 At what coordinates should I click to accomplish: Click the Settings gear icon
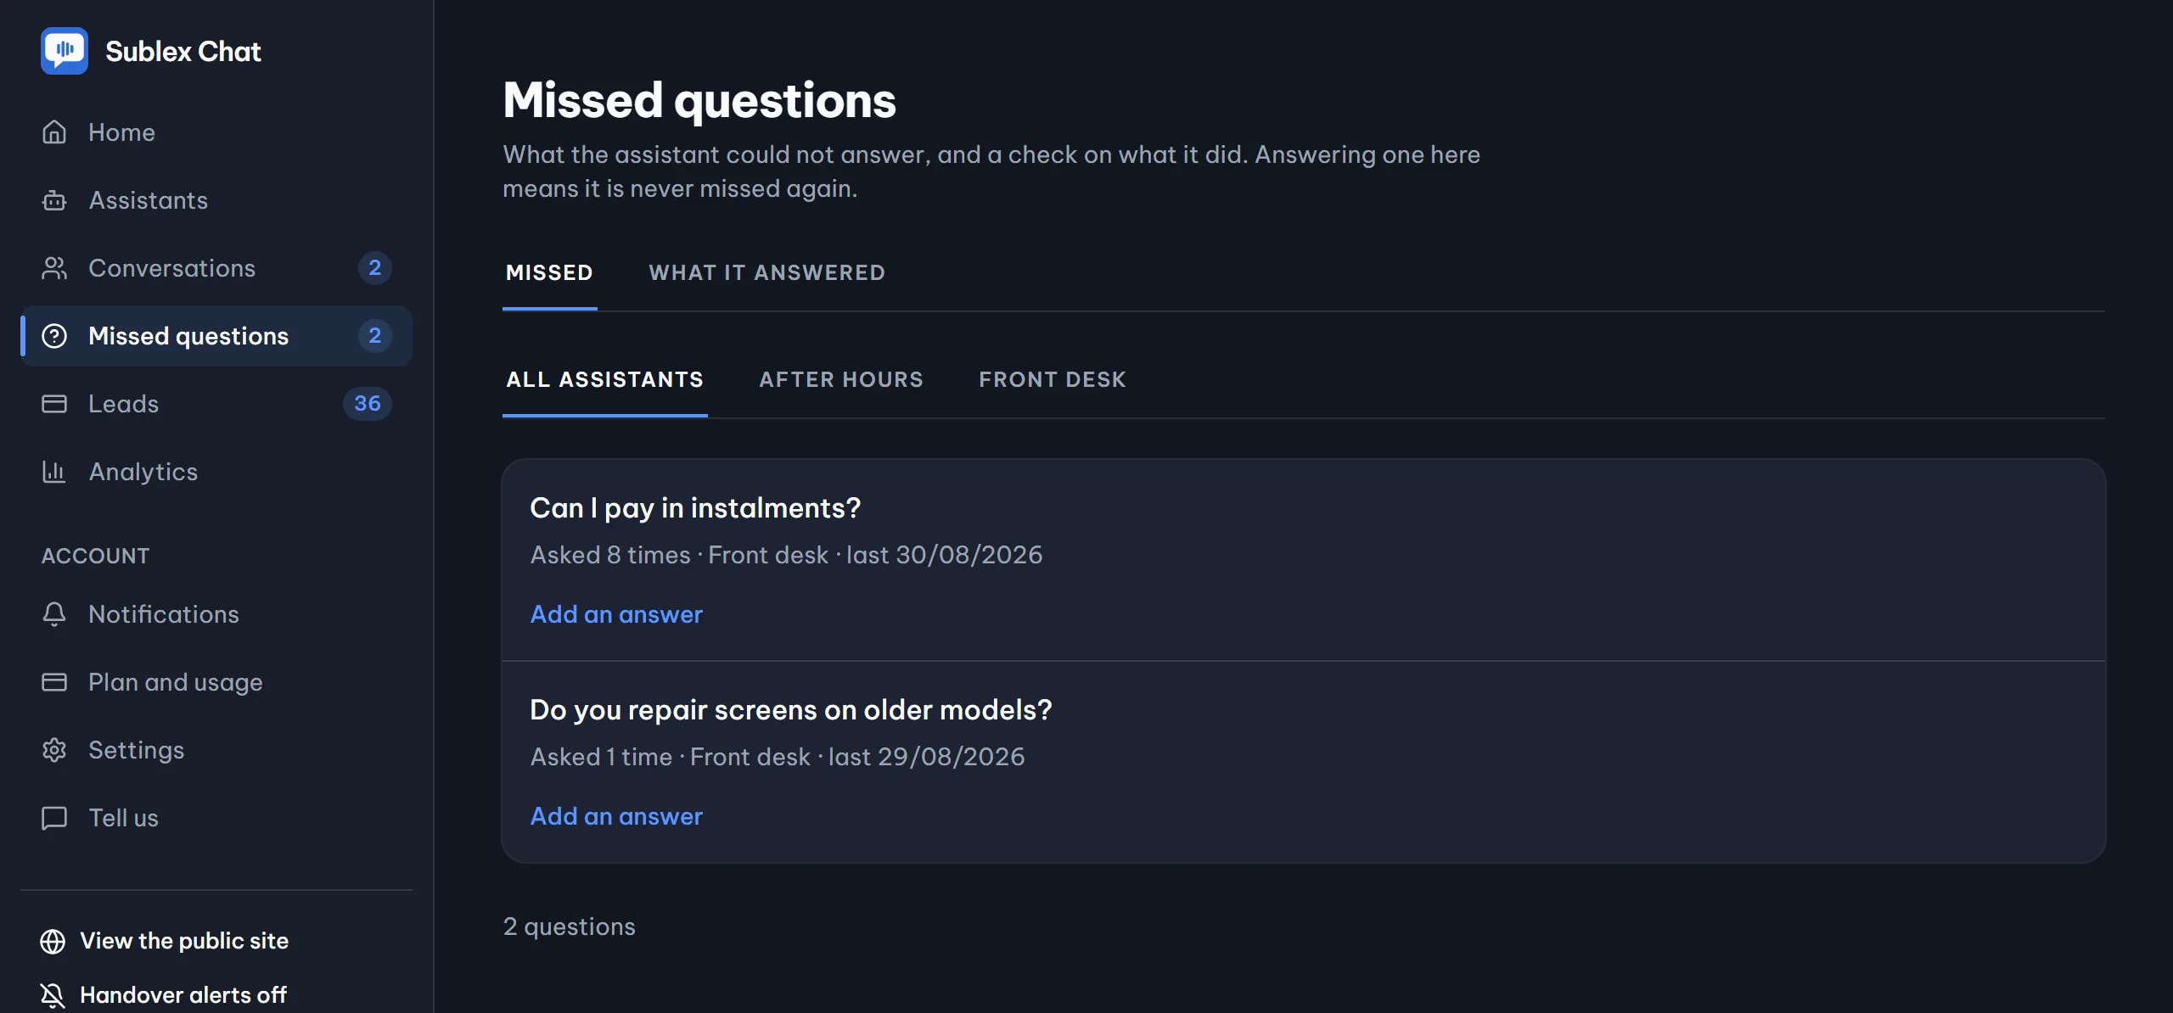pos(54,750)
